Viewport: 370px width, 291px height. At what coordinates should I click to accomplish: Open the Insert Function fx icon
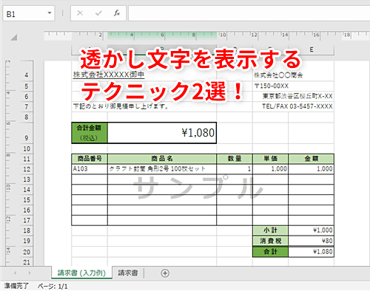(x=117, y=13)
